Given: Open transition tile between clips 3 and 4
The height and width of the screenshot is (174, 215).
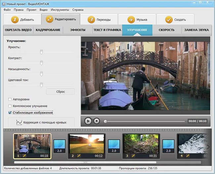Looking at the screenshot, I should [x=168, y=146].
